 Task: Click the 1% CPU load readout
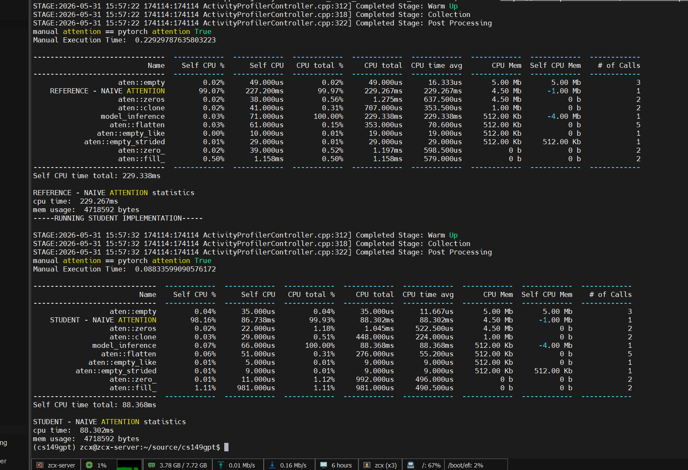coord(102,465)
